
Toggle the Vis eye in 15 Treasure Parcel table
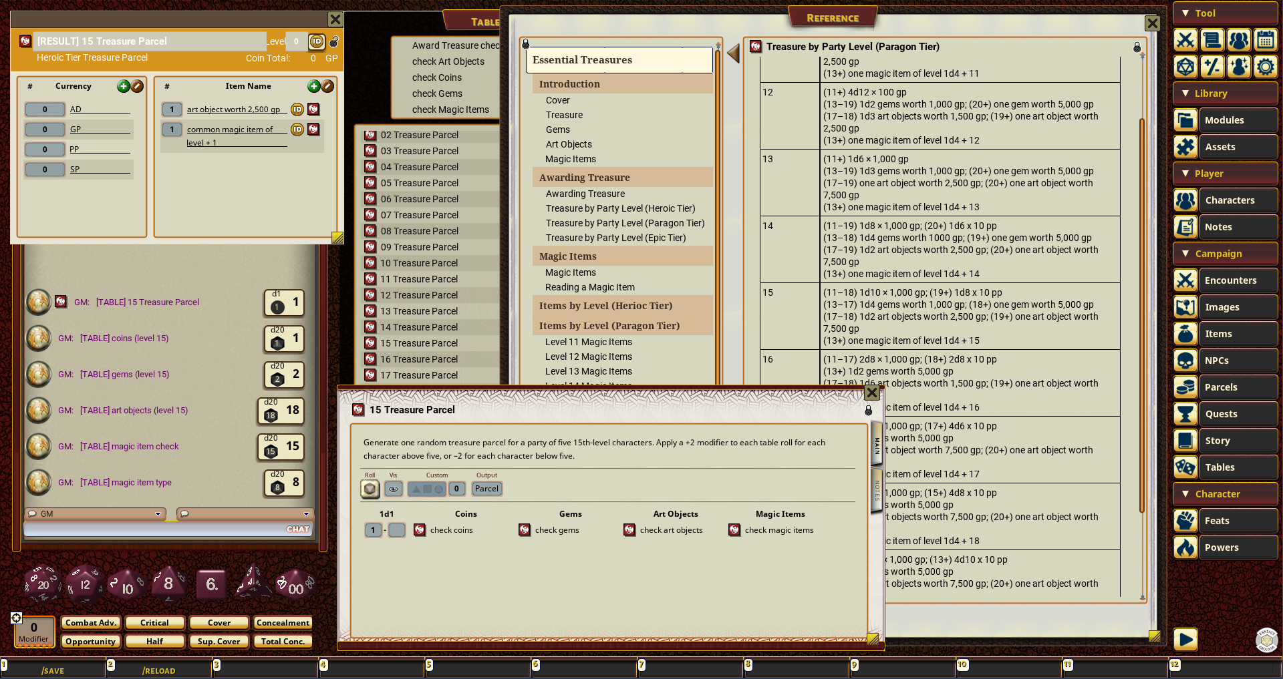(x=394, y=489)
